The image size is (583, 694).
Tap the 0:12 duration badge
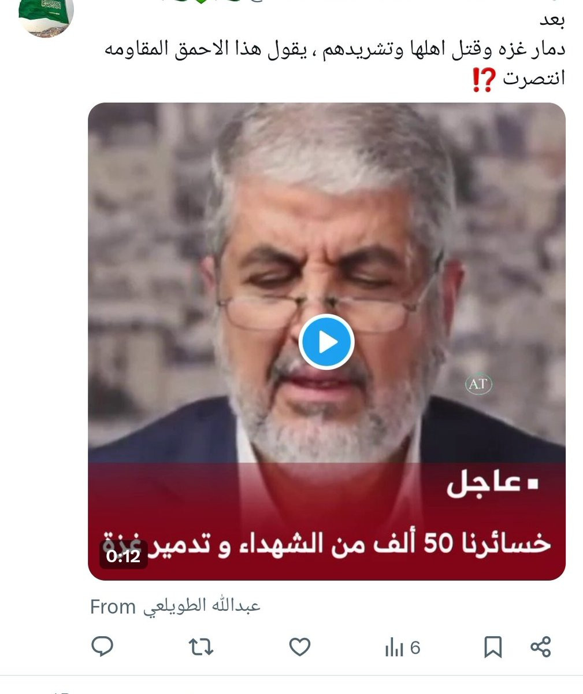tap(123, 556)
